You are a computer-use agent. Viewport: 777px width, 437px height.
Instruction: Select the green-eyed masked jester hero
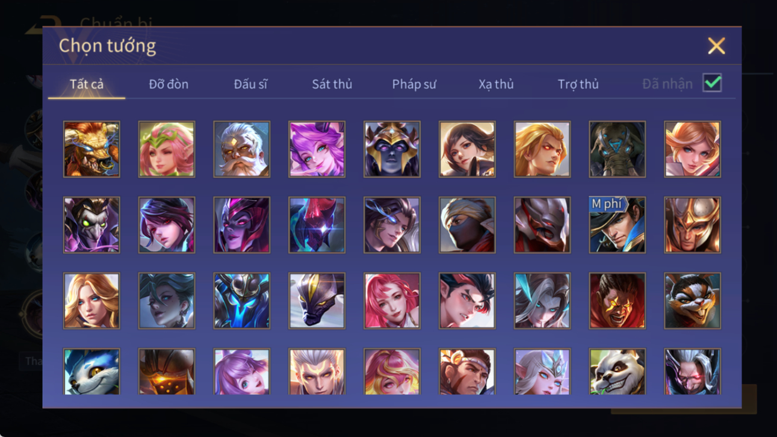(91, 225)
